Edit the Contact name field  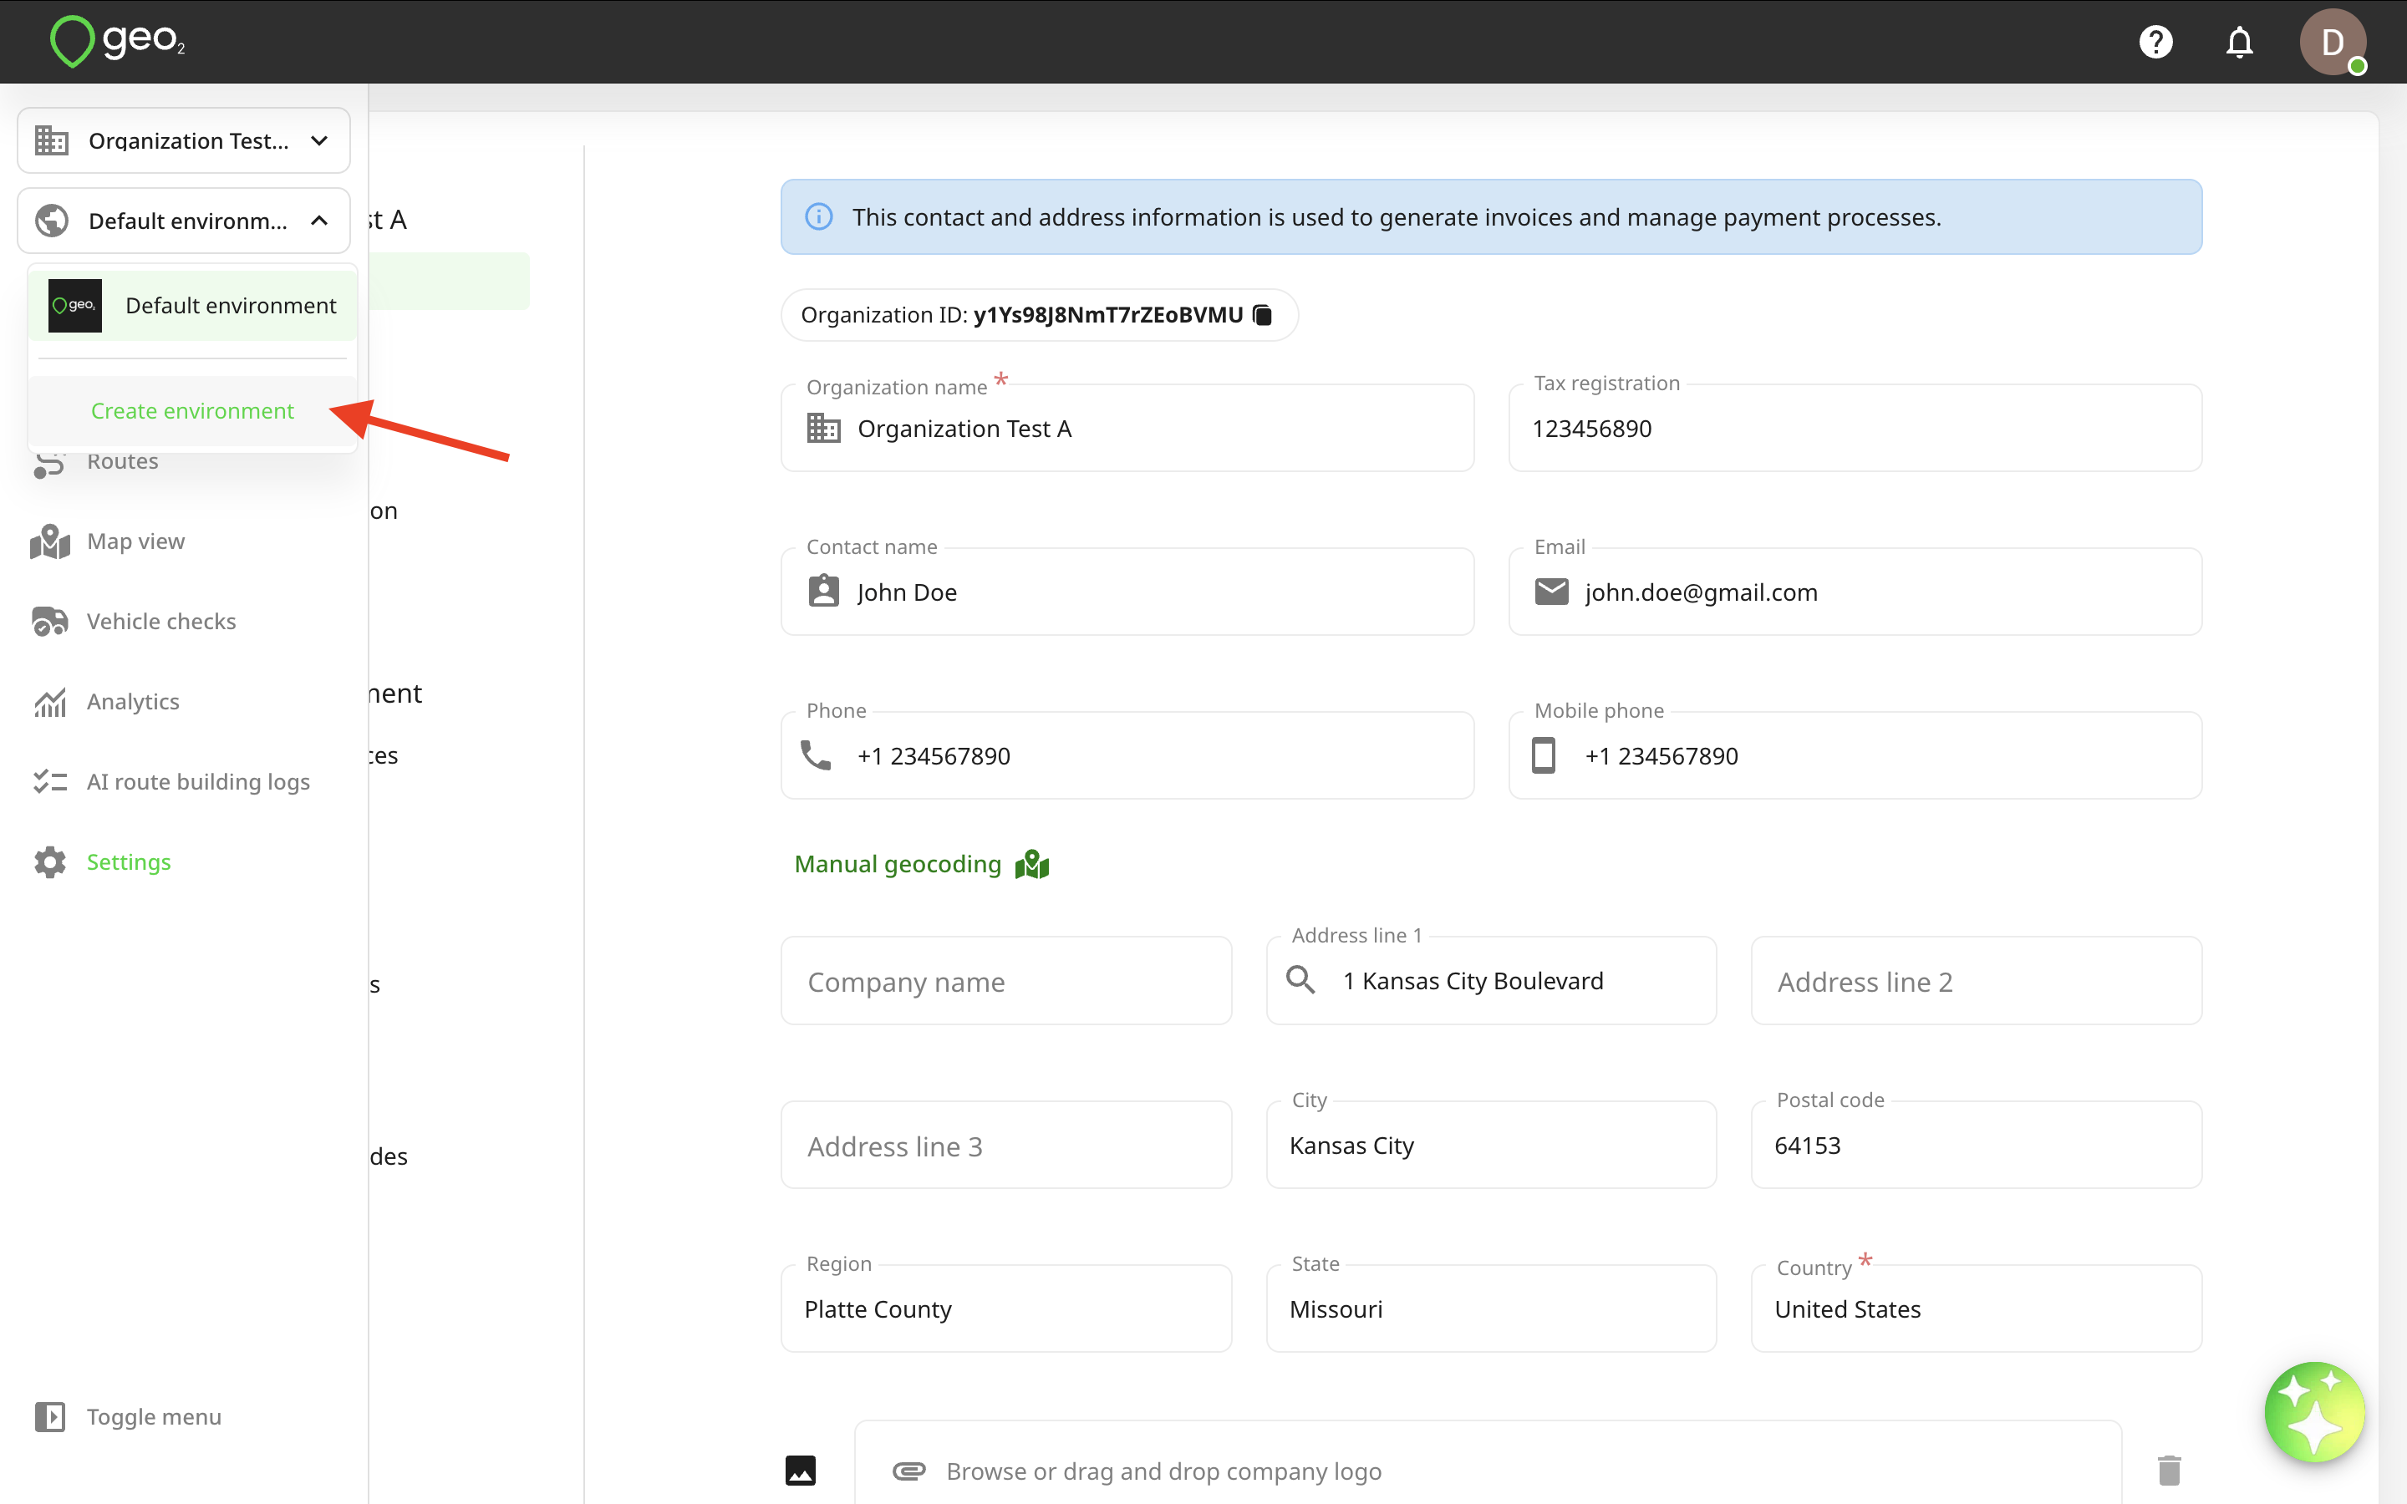pyautogui.click(x=1127, y=592)
